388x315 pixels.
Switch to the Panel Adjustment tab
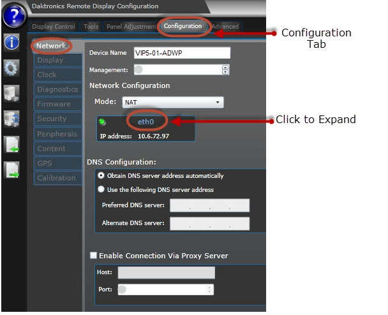[131, 26]
